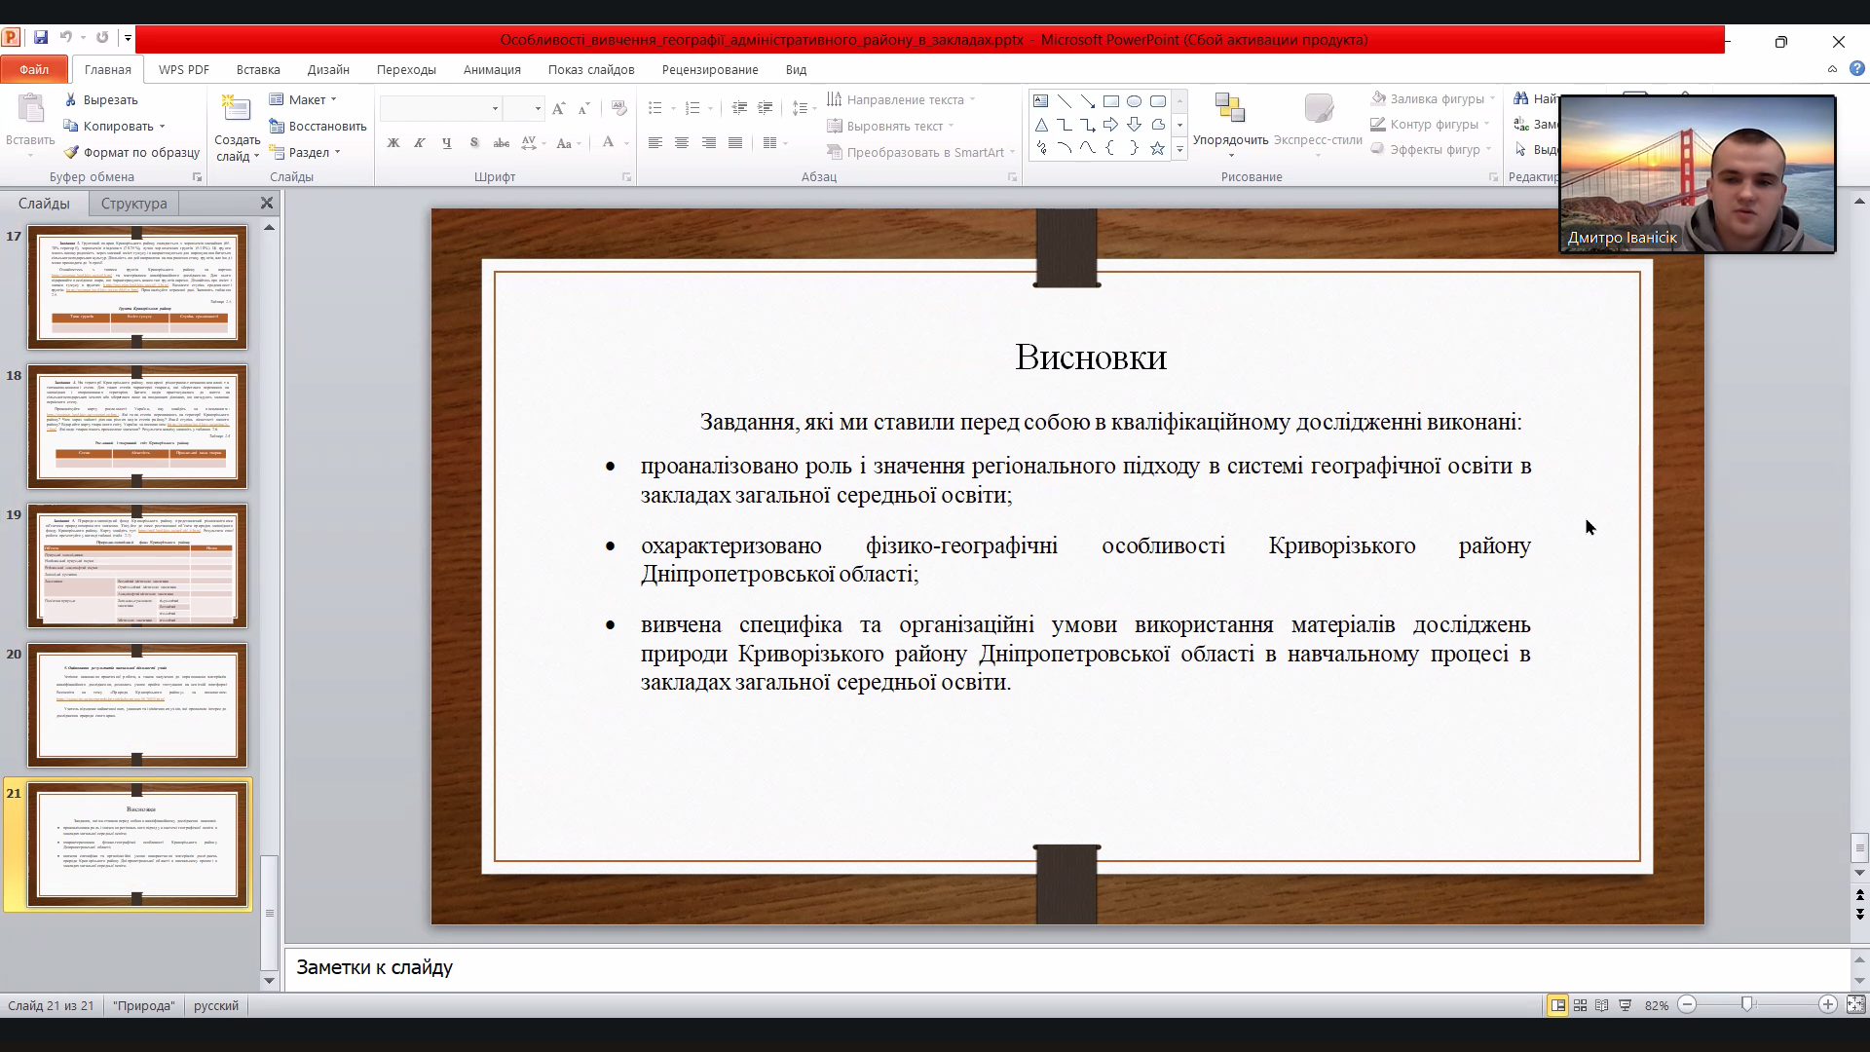The width and height of the screenshot is (1870, 1052).
Task: Expand the shapes gallery More arrow
Action: tap(1179, 149)
